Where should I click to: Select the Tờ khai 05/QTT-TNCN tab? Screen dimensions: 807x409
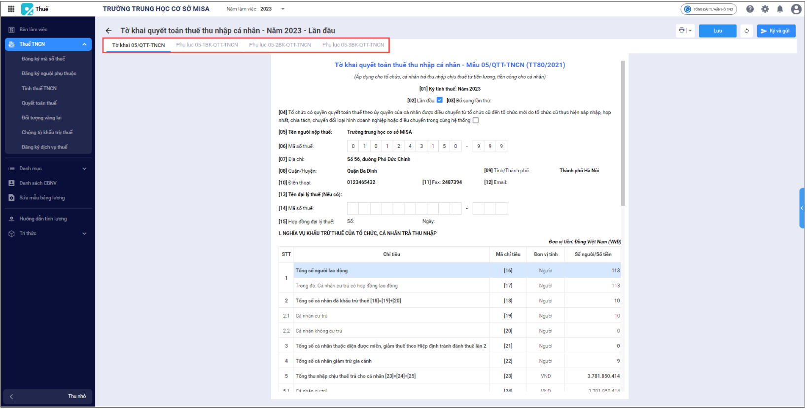click(139, 45)
